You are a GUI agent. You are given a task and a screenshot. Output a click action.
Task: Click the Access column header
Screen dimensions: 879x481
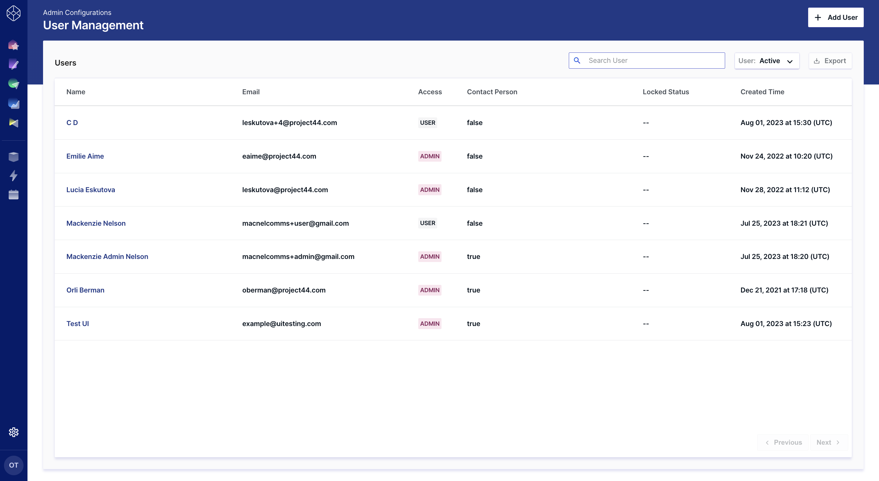pos(430,92)
